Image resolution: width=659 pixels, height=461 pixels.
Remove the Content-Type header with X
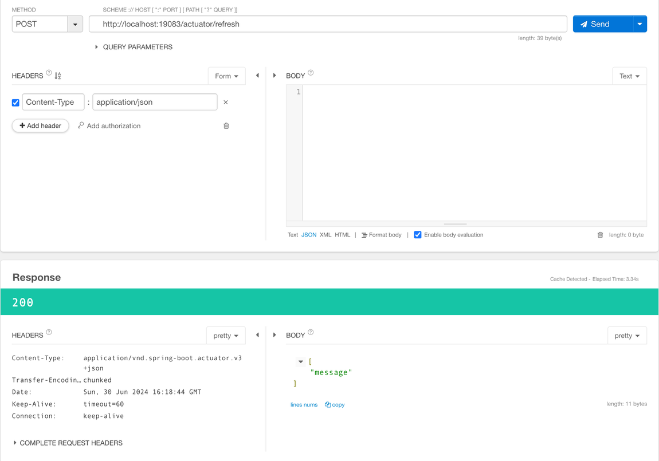tap(226, 102)
